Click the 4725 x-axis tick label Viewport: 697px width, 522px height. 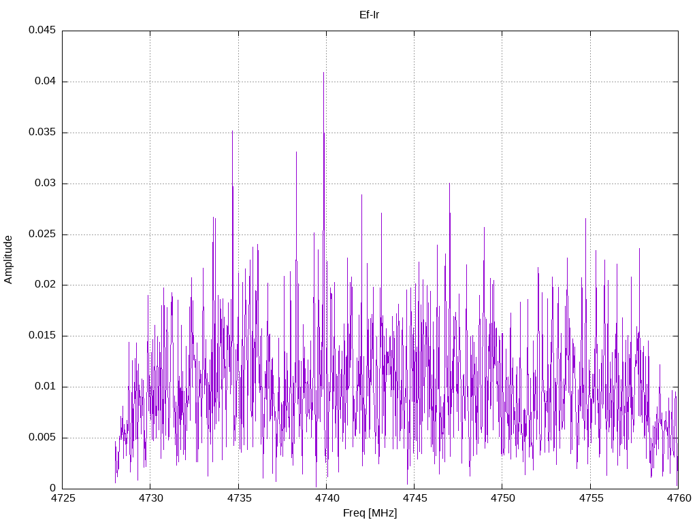63,498
